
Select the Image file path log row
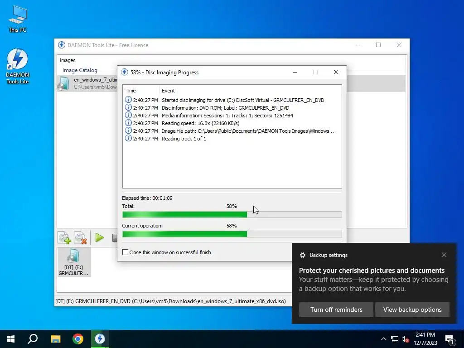tap(232, 131)
